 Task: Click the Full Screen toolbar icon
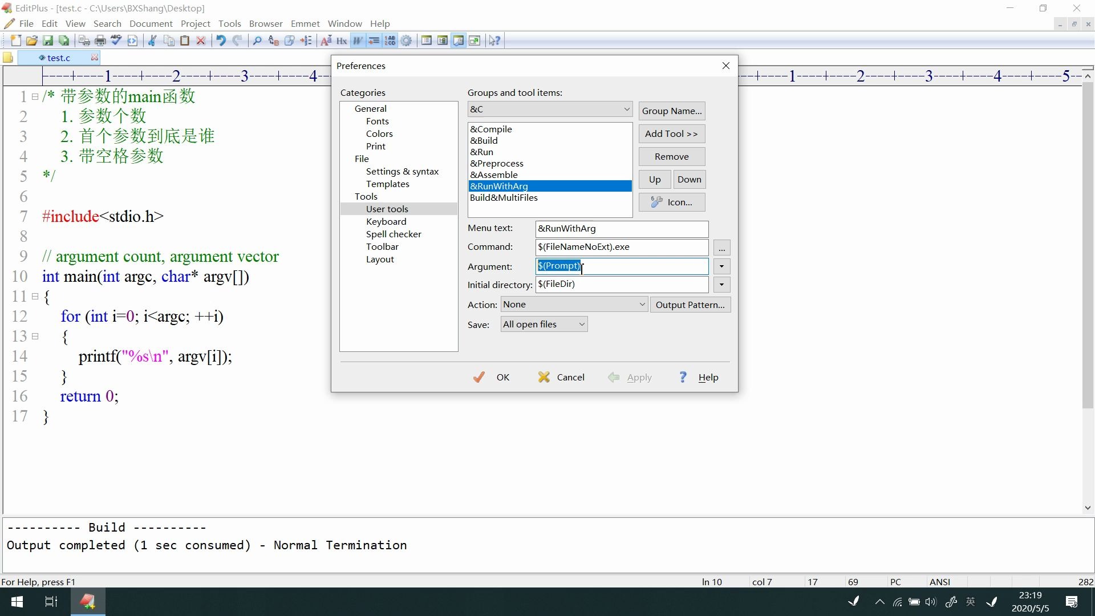pos(474,40)
